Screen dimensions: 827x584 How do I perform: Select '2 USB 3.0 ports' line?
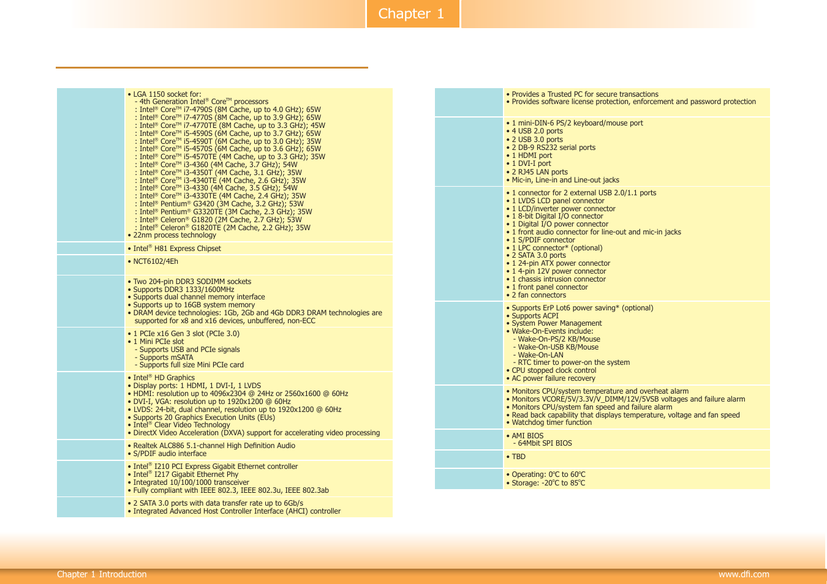pos(534,140)
